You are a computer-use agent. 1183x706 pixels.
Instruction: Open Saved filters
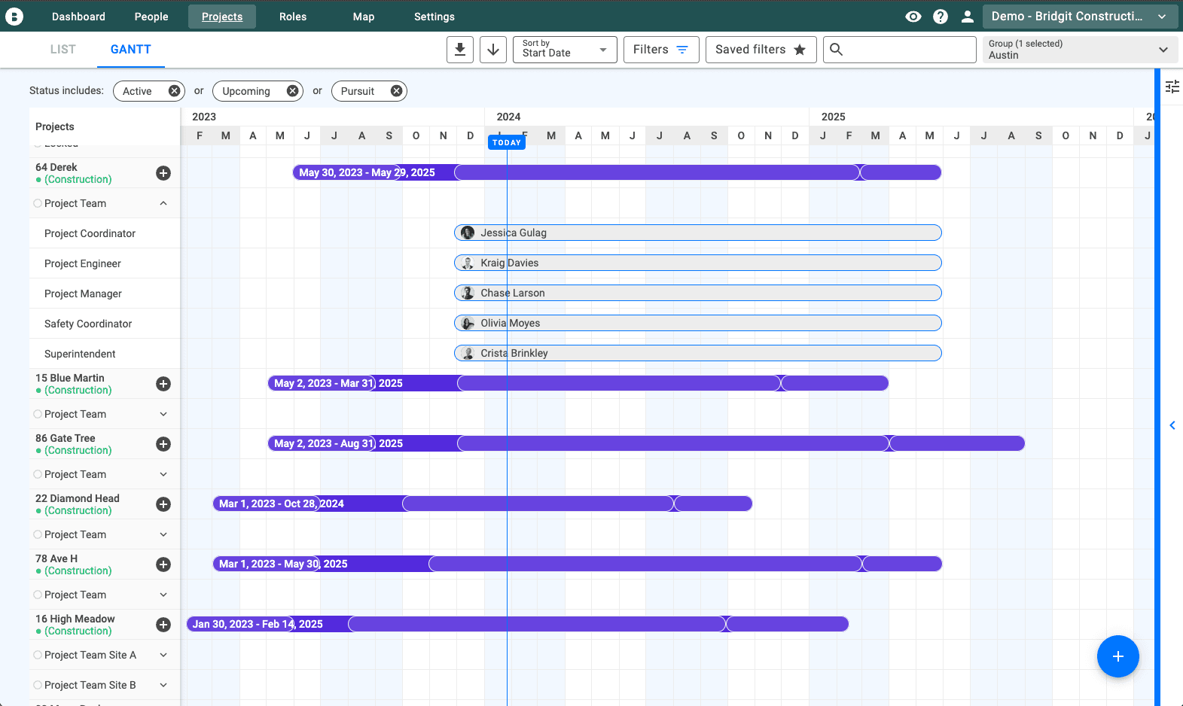coord(761,50)
